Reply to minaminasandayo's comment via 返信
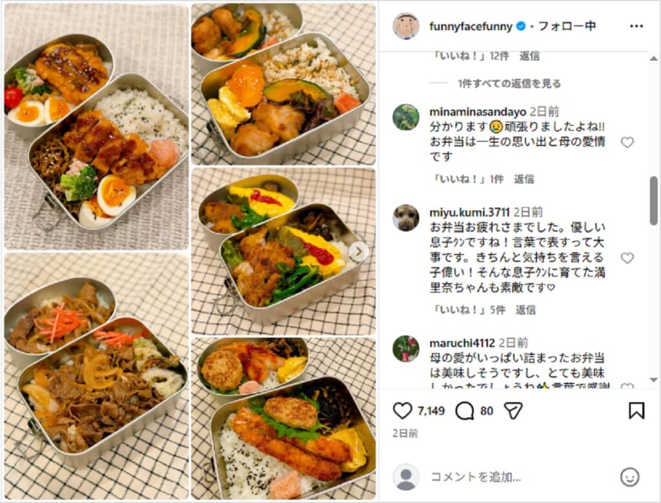 524,180
